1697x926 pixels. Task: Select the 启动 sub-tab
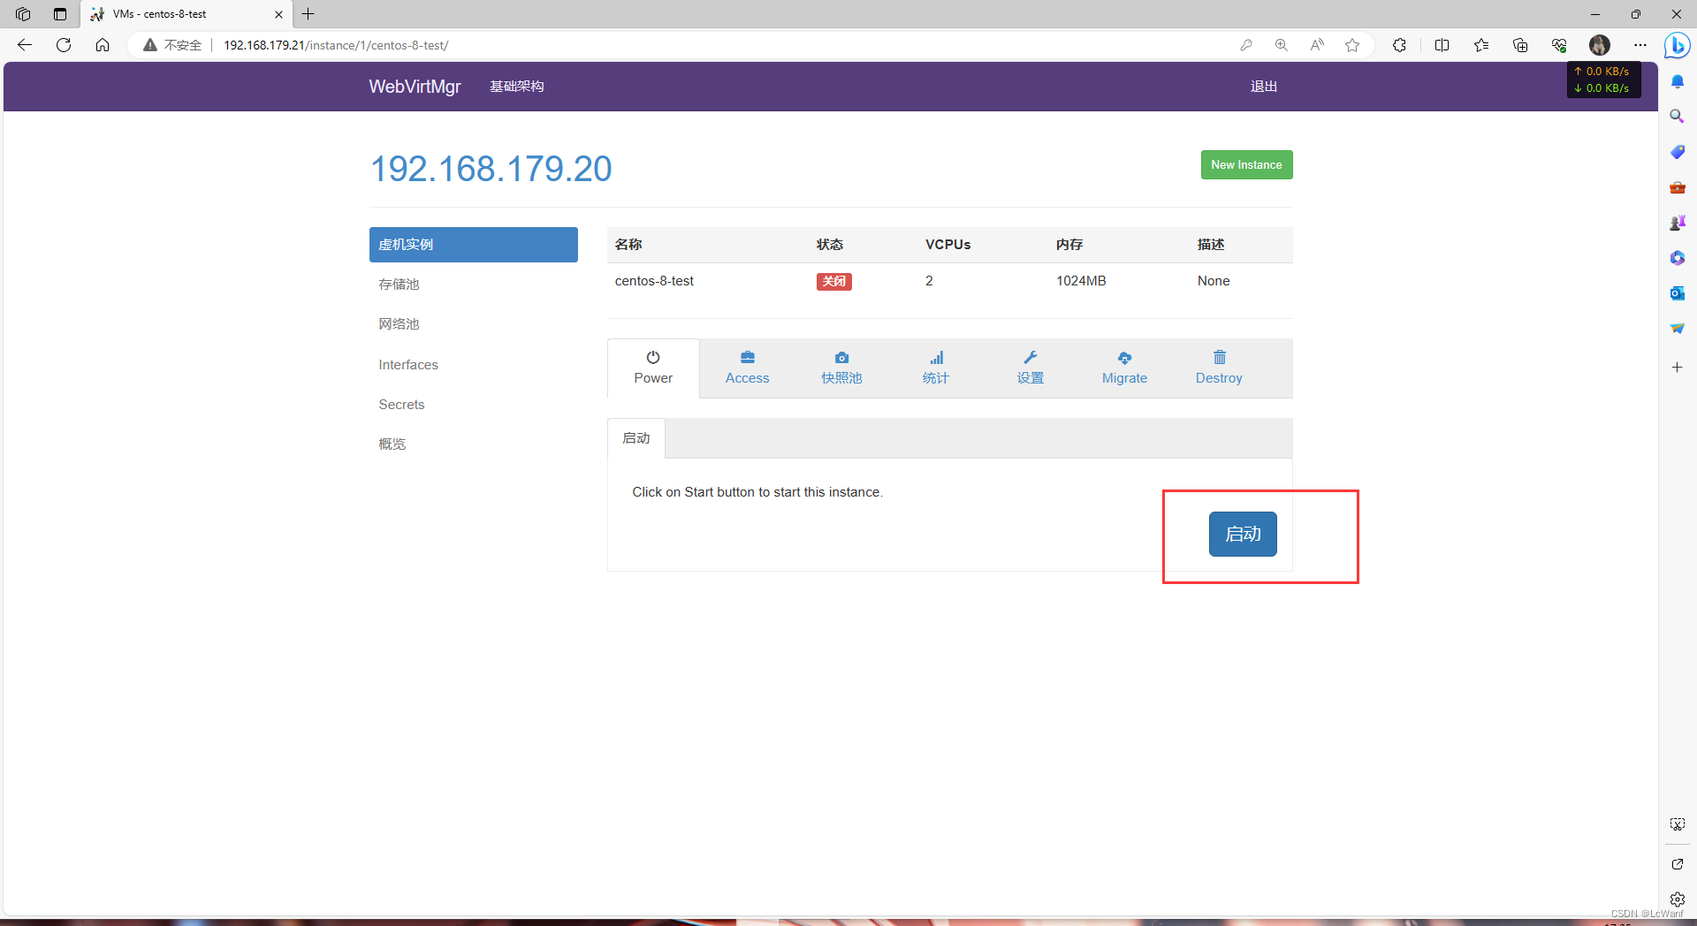coord(636,438)
